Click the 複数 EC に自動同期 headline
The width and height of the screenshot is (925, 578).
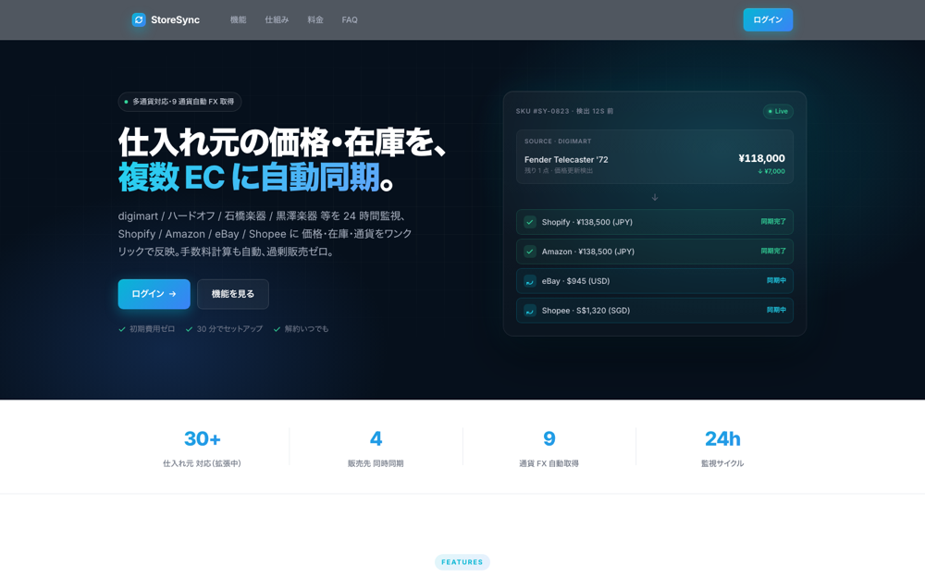(x=255, y=177)
